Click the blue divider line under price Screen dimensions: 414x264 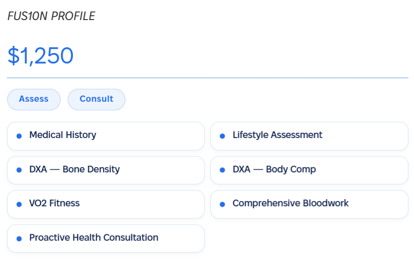pos(207,78)
